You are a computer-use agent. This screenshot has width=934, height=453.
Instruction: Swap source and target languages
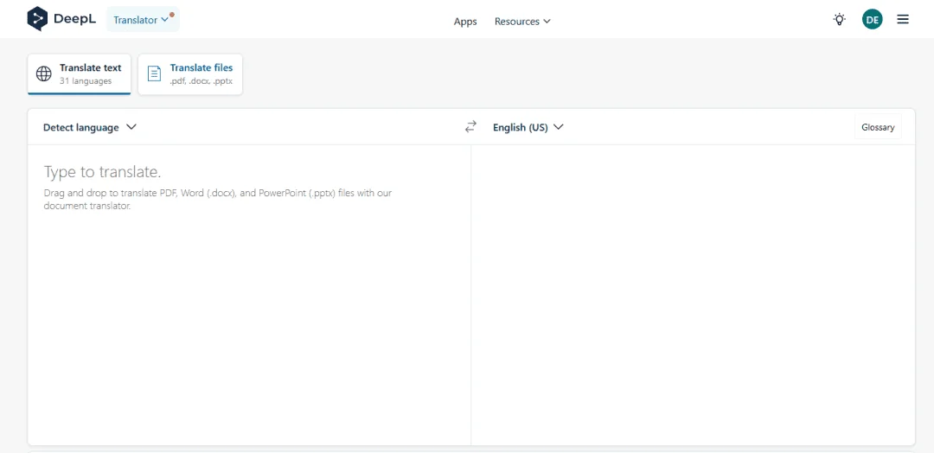(x=470, y=127)
